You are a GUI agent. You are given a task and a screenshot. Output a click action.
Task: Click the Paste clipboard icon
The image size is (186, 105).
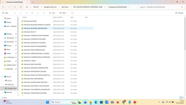[26, 13]
